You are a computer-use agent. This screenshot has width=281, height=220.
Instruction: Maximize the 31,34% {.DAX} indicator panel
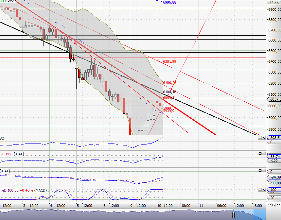tap(259, 153)
